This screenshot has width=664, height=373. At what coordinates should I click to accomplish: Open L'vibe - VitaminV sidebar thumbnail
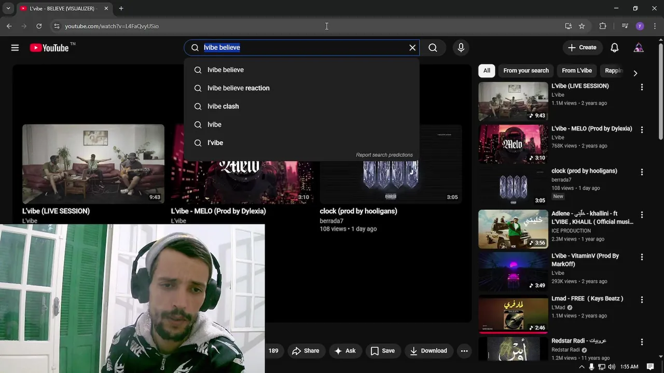tap(513, 271)
